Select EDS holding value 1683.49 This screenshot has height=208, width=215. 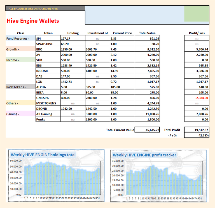[73, 65]
